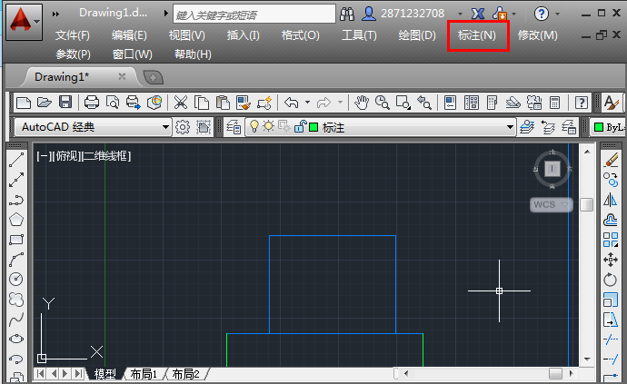627x384 pixels.
Task: Click the WCS coordinate system button
Action: pos(544,204)
